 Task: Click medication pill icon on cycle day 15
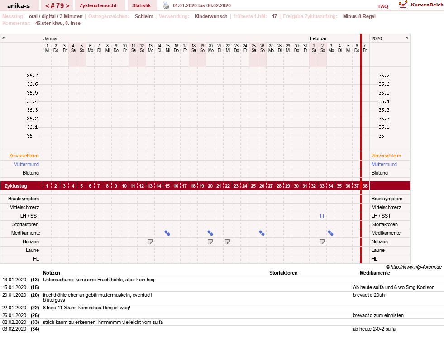(167, 233)
